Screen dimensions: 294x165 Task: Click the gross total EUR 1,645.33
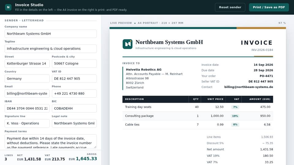point(83,159)
